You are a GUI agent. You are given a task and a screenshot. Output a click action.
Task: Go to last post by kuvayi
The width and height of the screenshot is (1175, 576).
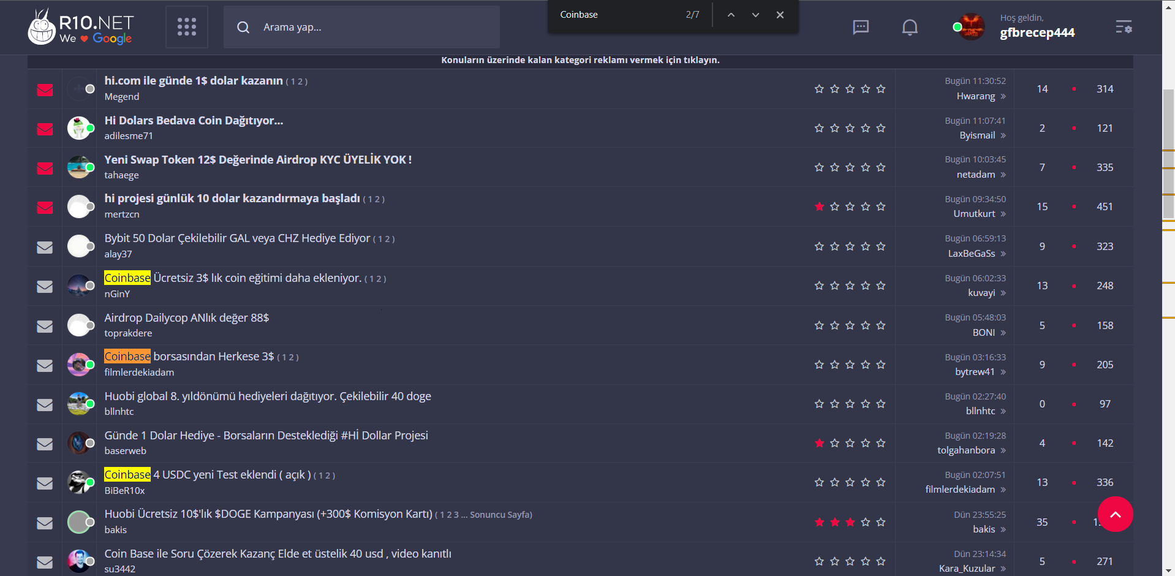click(x=1003, y=293)
